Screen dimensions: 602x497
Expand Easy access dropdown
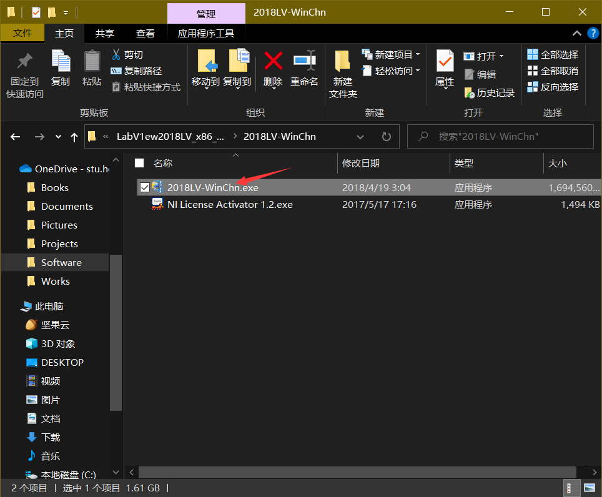[418, 71]
